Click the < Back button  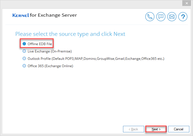tap(133, 129)
